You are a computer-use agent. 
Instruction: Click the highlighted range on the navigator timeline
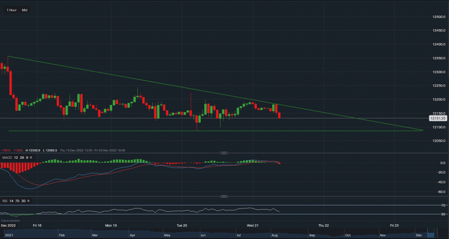coord(431,234)
